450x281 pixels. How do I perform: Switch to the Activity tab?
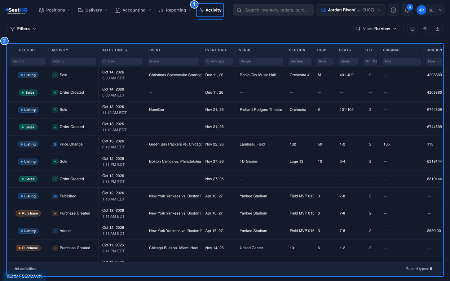[x=210, y=10]
